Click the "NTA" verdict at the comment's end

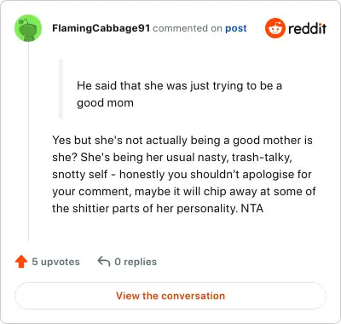[252, 208]
